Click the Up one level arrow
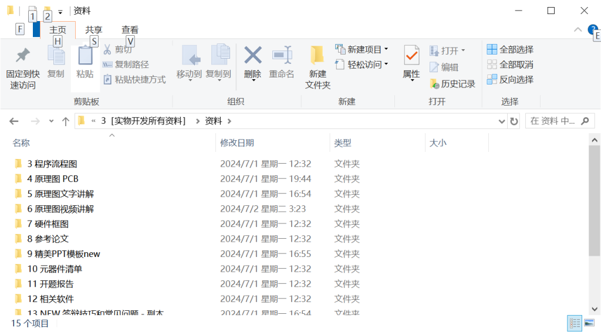 (x=66, y=121)
